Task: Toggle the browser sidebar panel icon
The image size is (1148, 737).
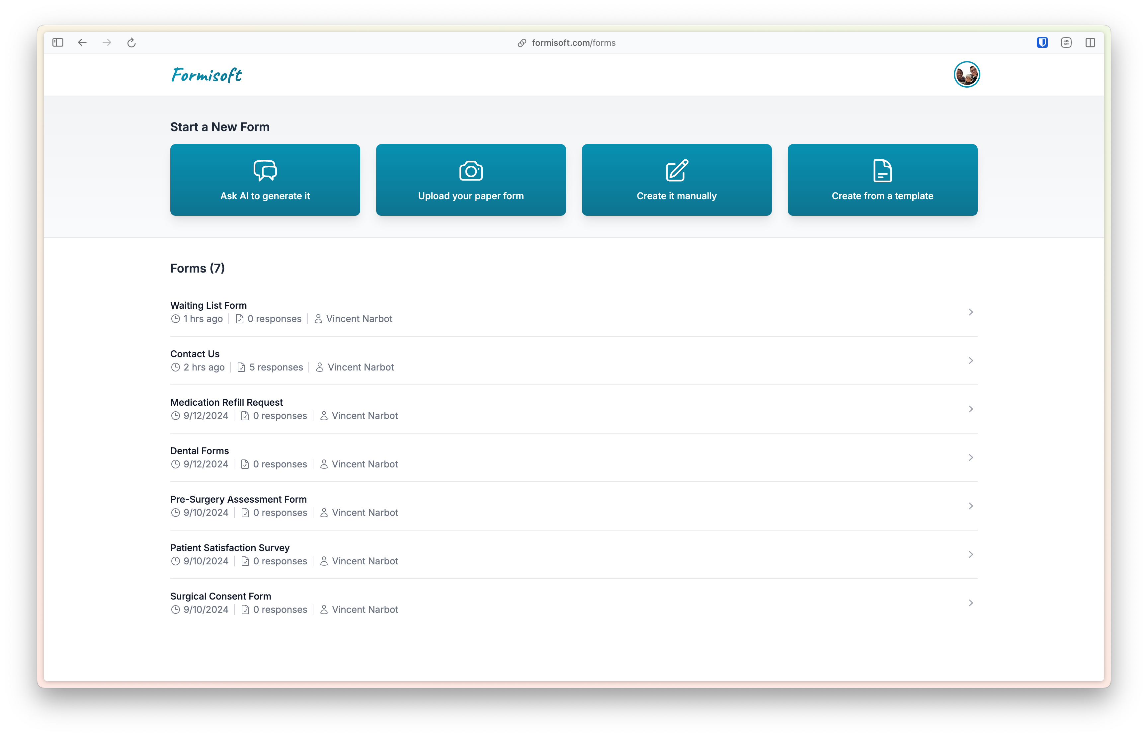Action: [x=58, y=42]
